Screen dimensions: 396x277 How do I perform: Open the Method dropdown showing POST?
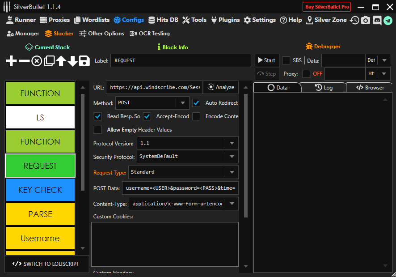152,103
